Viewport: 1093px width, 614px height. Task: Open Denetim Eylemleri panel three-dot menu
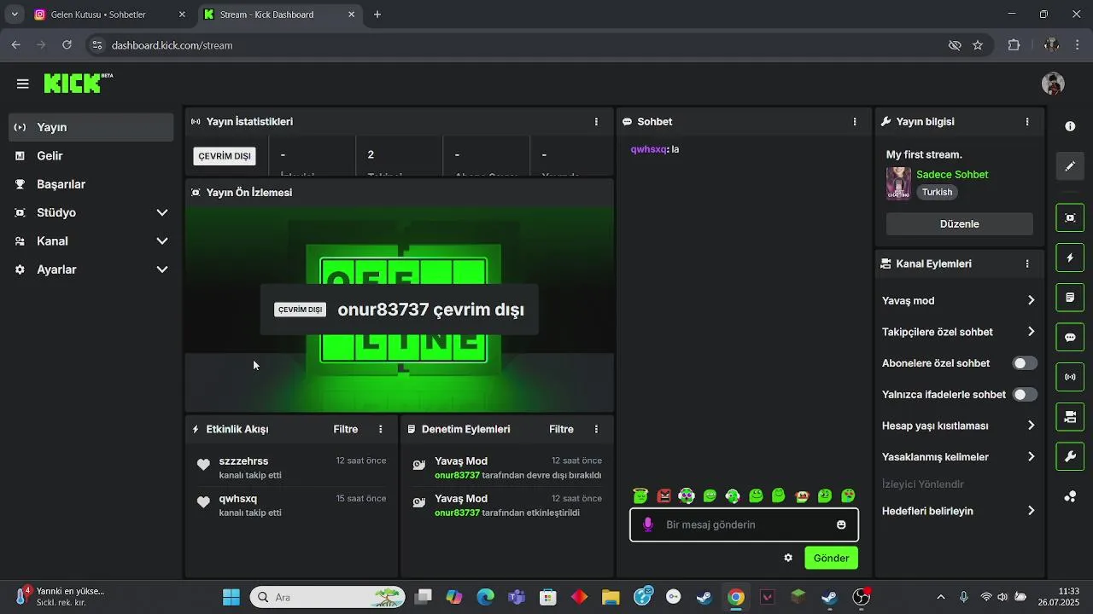tap(596, 429)
